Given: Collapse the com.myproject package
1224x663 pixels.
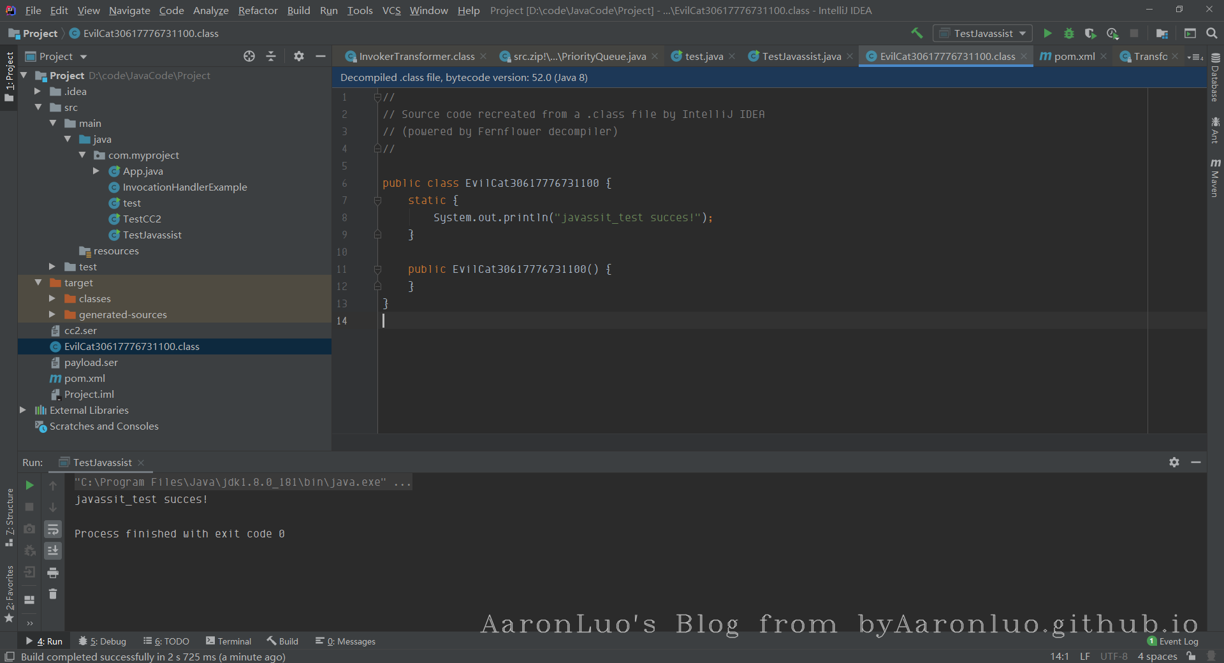Looking at the screenshot, I should [x=82, y=155].
